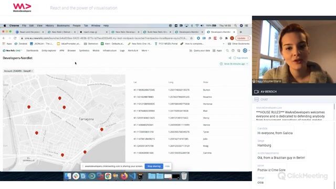The image size is (336, 189).
Task: Open the Chrome File menu
Action: (24, 26)
